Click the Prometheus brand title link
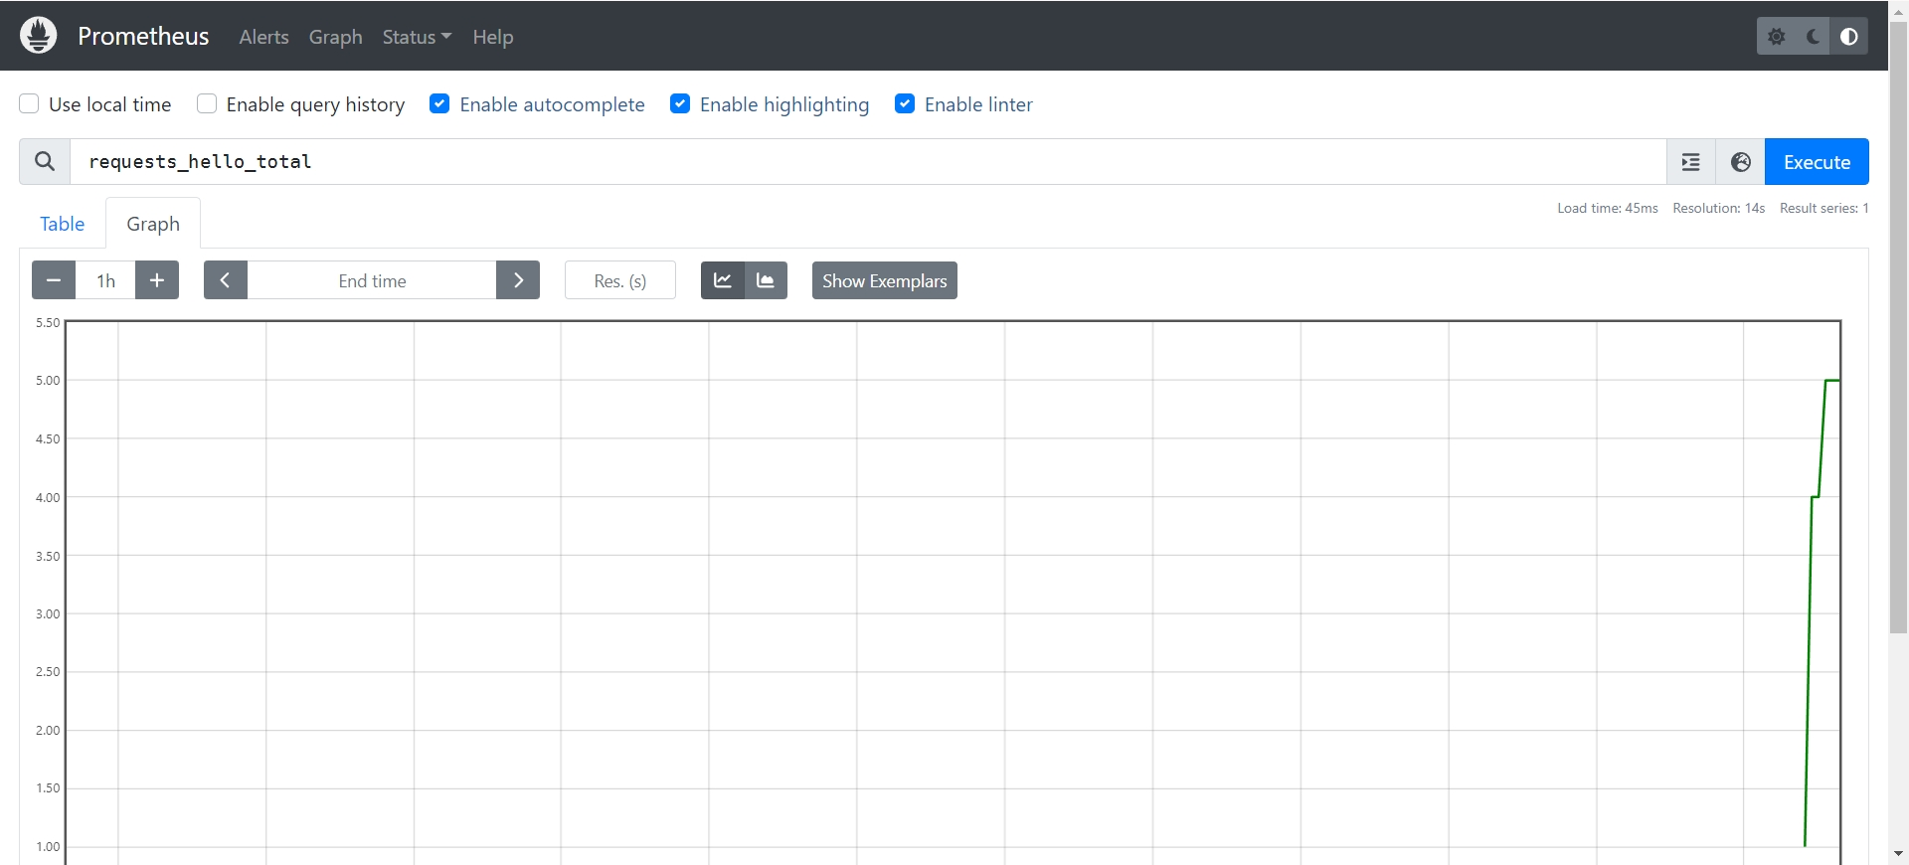 coord(143,36)
